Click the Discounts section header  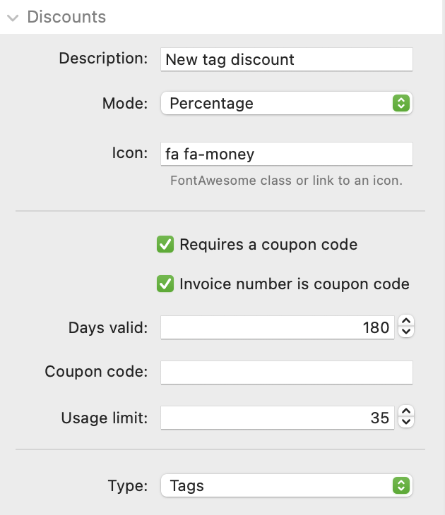[66, 17]
